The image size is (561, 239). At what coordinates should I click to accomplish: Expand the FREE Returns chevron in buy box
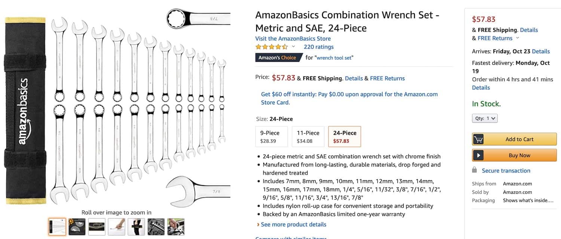click(518, 38)
